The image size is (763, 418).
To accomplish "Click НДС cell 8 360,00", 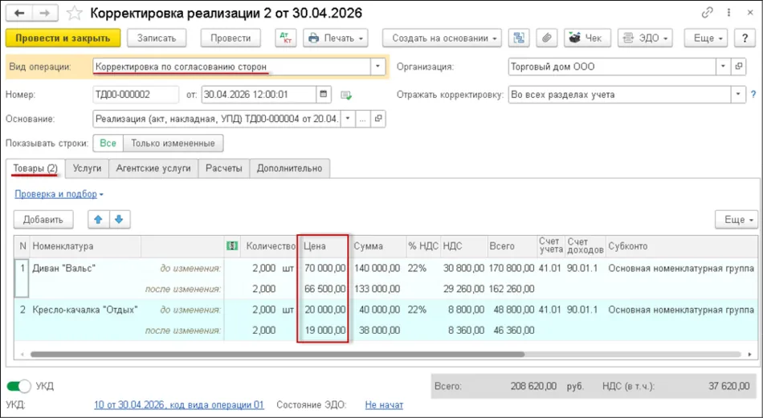I will (x=463, y=331).
